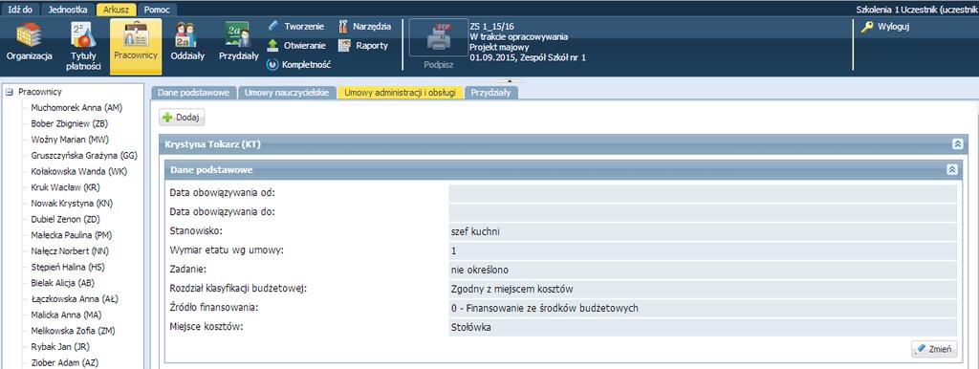Screen dimensions: 979x369
Task: Collapse the Pracownicy tree root
Action: click(x=10, y=92)
